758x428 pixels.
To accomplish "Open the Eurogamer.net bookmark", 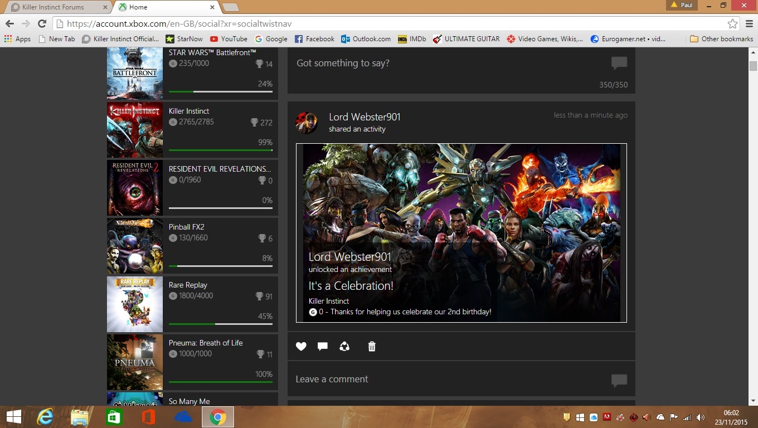I will pyautogui.click(x=628, y=39).
